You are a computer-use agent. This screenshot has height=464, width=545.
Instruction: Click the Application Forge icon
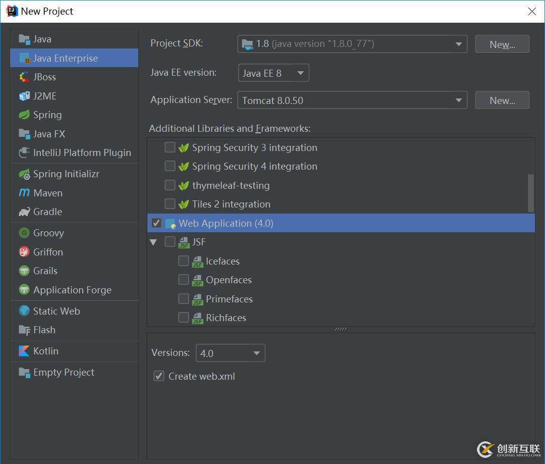24,289
